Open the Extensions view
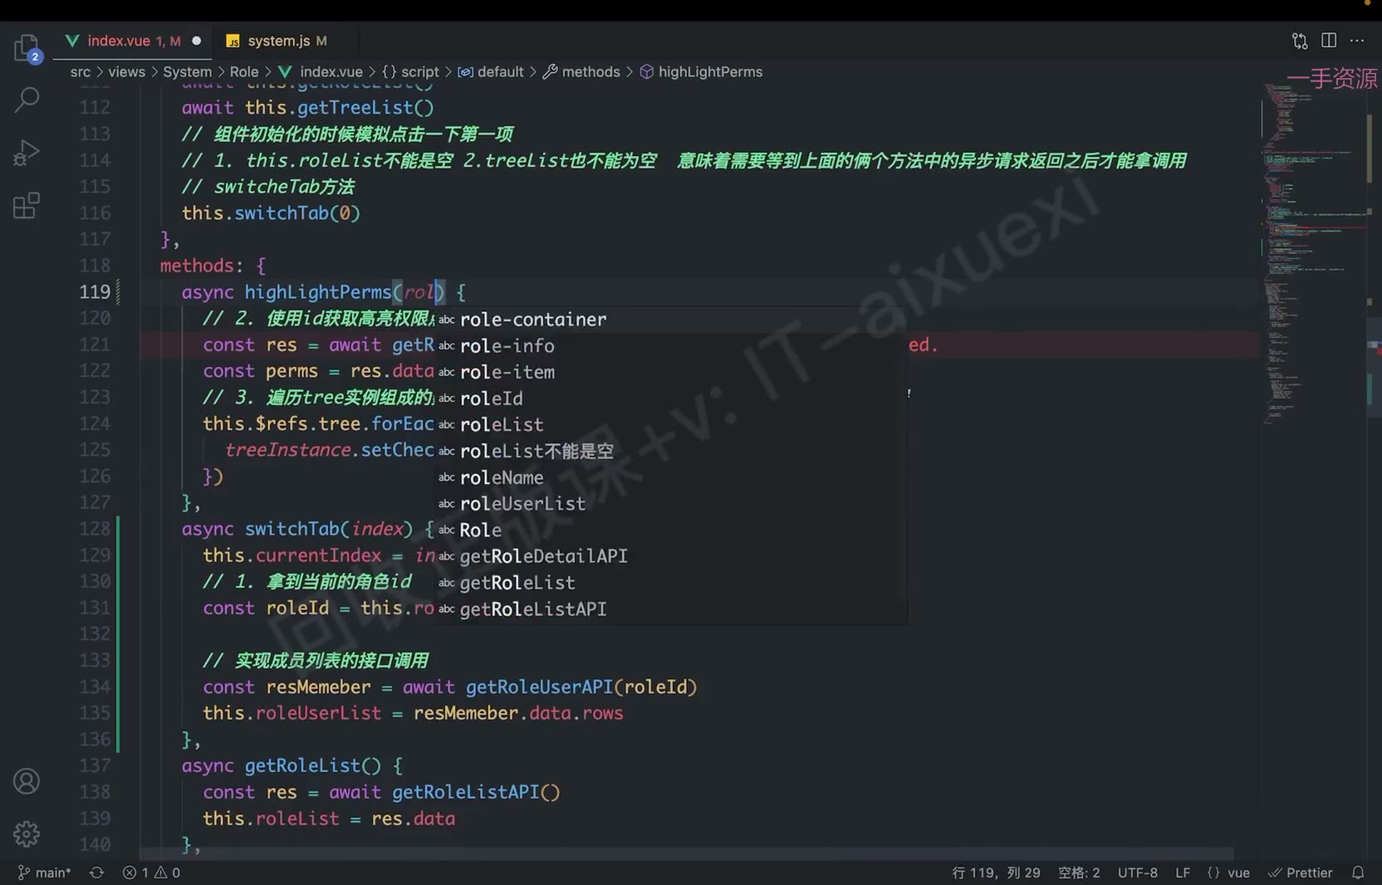Screen dimensions: 1382x885 coord(27,205)
